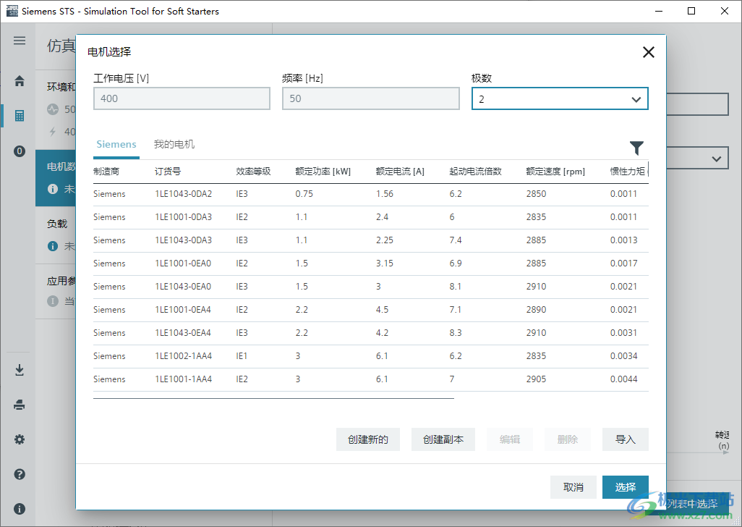Open settings gear icon in sidebar
The height and width of the screenshot is (527, 742).
[x=20, y=439]
